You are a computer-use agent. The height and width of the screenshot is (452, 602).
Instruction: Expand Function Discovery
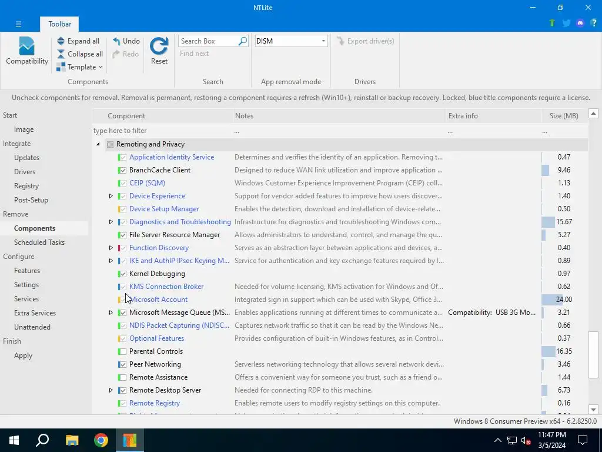pos(111,248)
